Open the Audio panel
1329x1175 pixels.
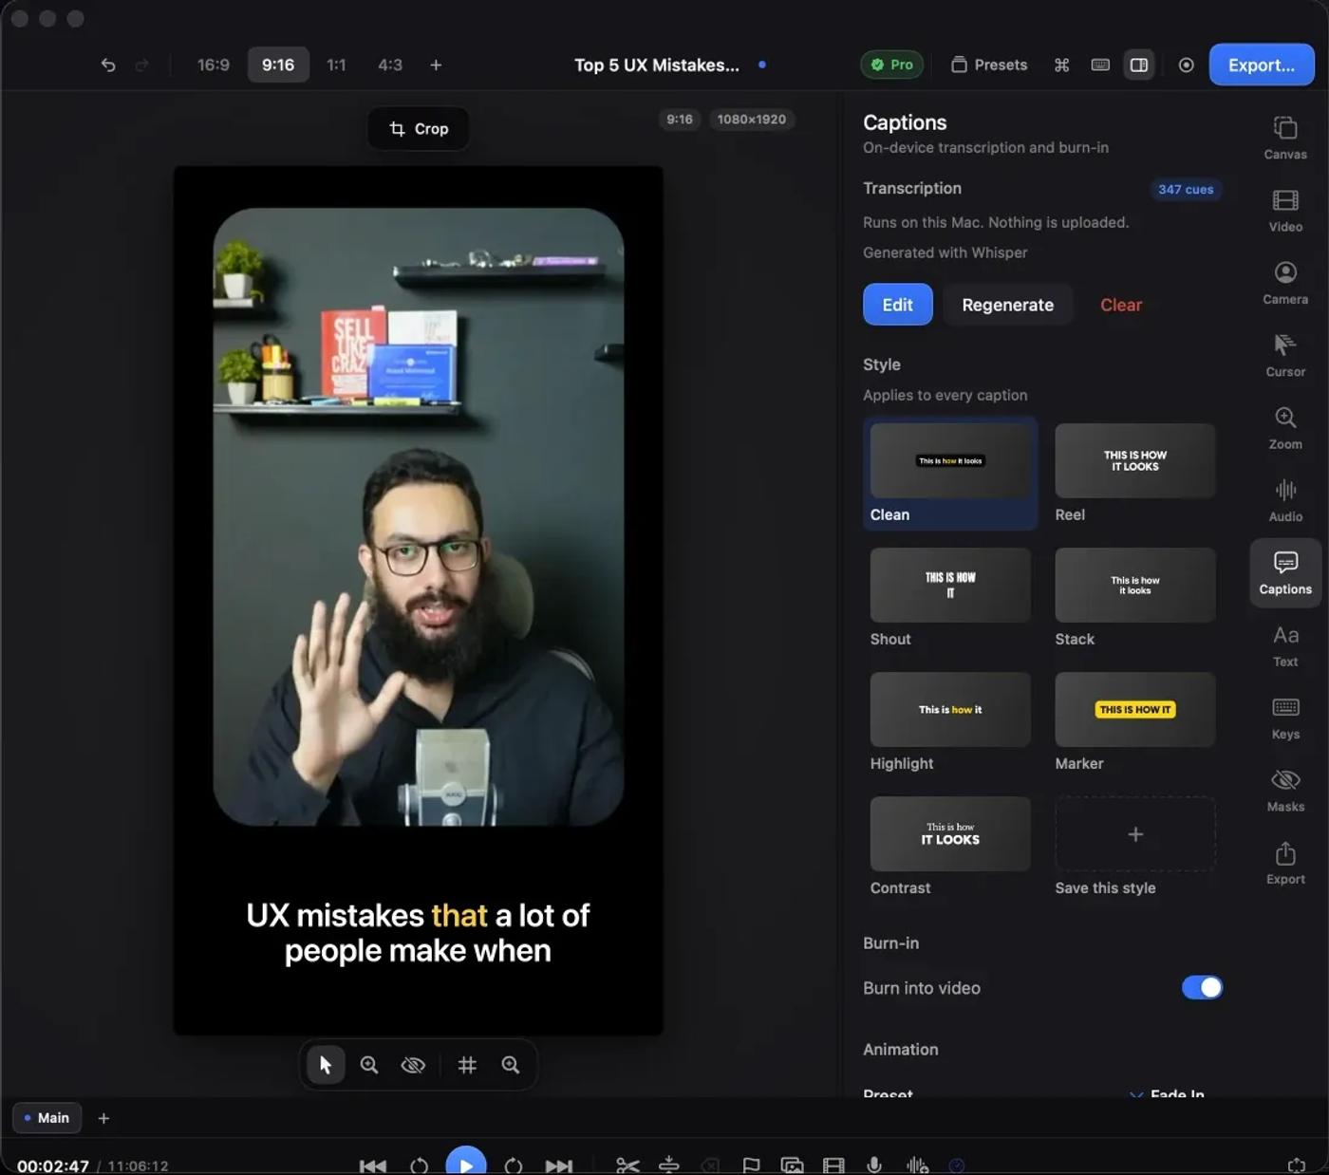coord(1285,500)
